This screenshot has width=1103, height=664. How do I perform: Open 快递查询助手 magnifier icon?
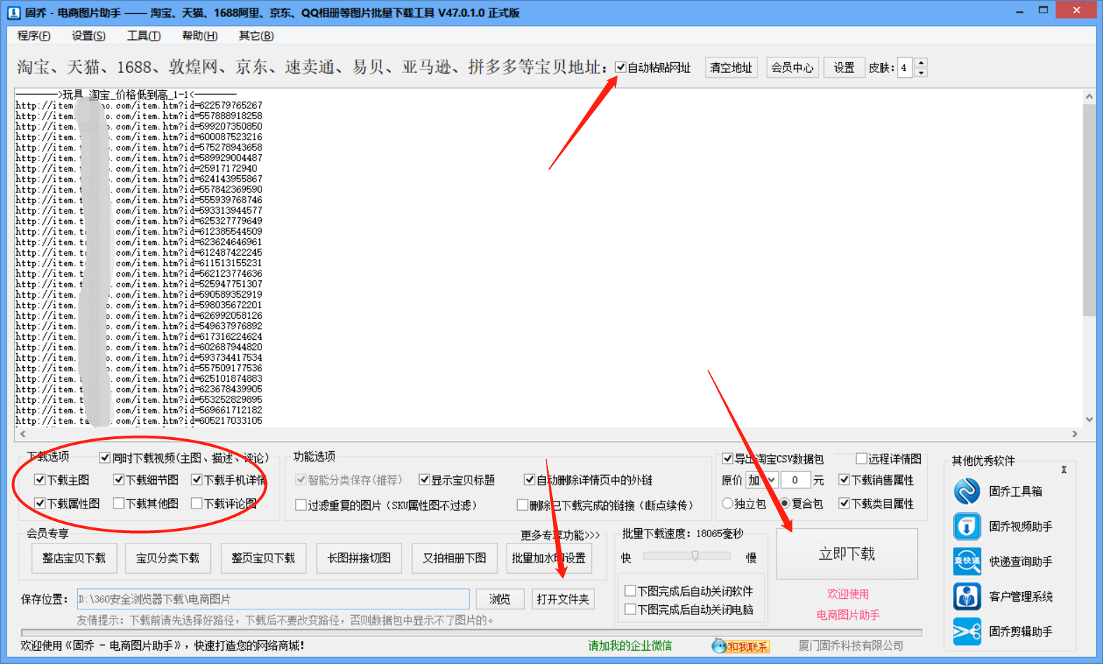(967, 561)
